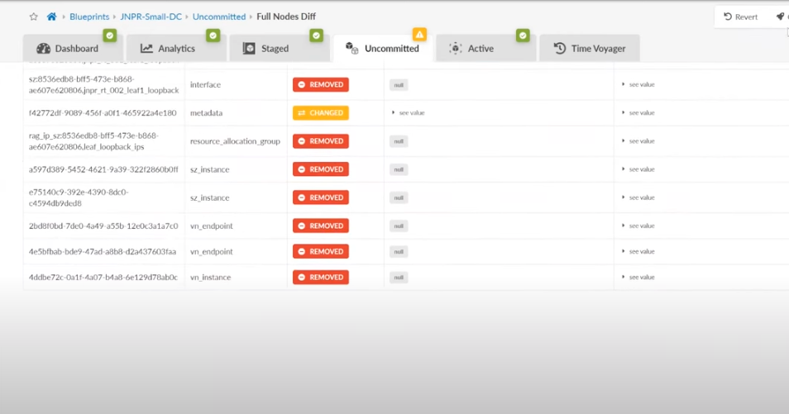Viewport: 789px width, 414px height.
Task: Click the Dashboard gauge icon
Action: [43, 48]
